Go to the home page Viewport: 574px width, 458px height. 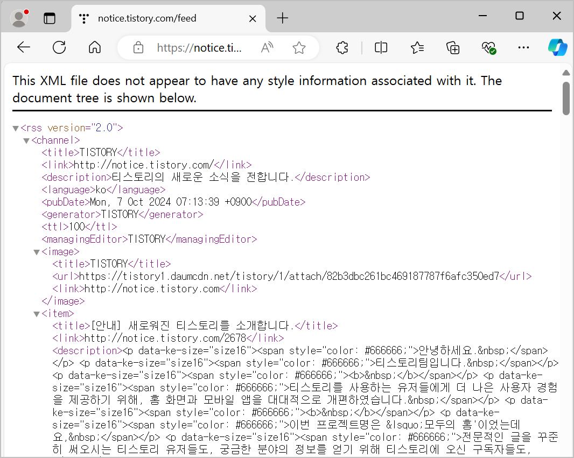(95, 47)
